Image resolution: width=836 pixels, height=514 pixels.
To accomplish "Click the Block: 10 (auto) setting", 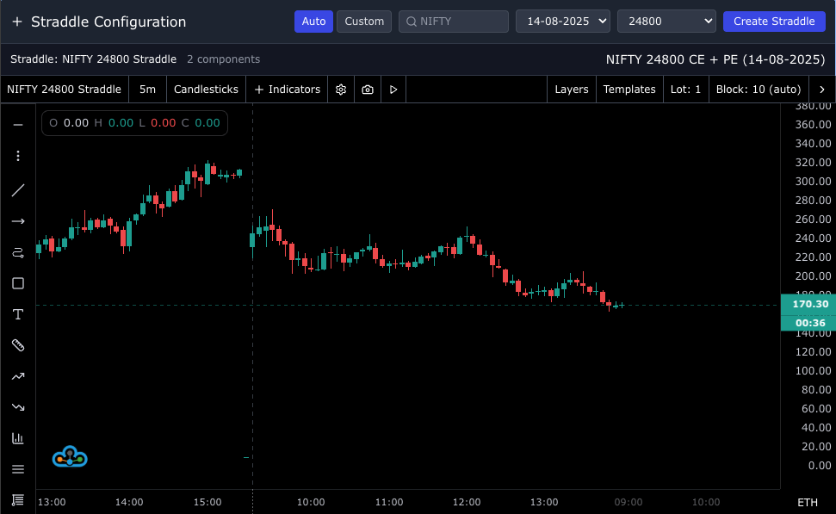I will [759, 89].
